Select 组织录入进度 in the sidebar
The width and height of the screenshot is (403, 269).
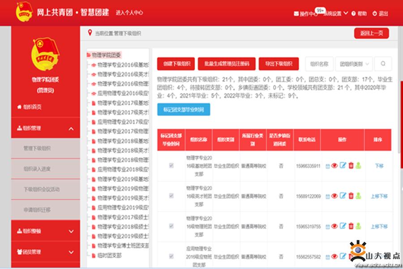pos(37,169)
